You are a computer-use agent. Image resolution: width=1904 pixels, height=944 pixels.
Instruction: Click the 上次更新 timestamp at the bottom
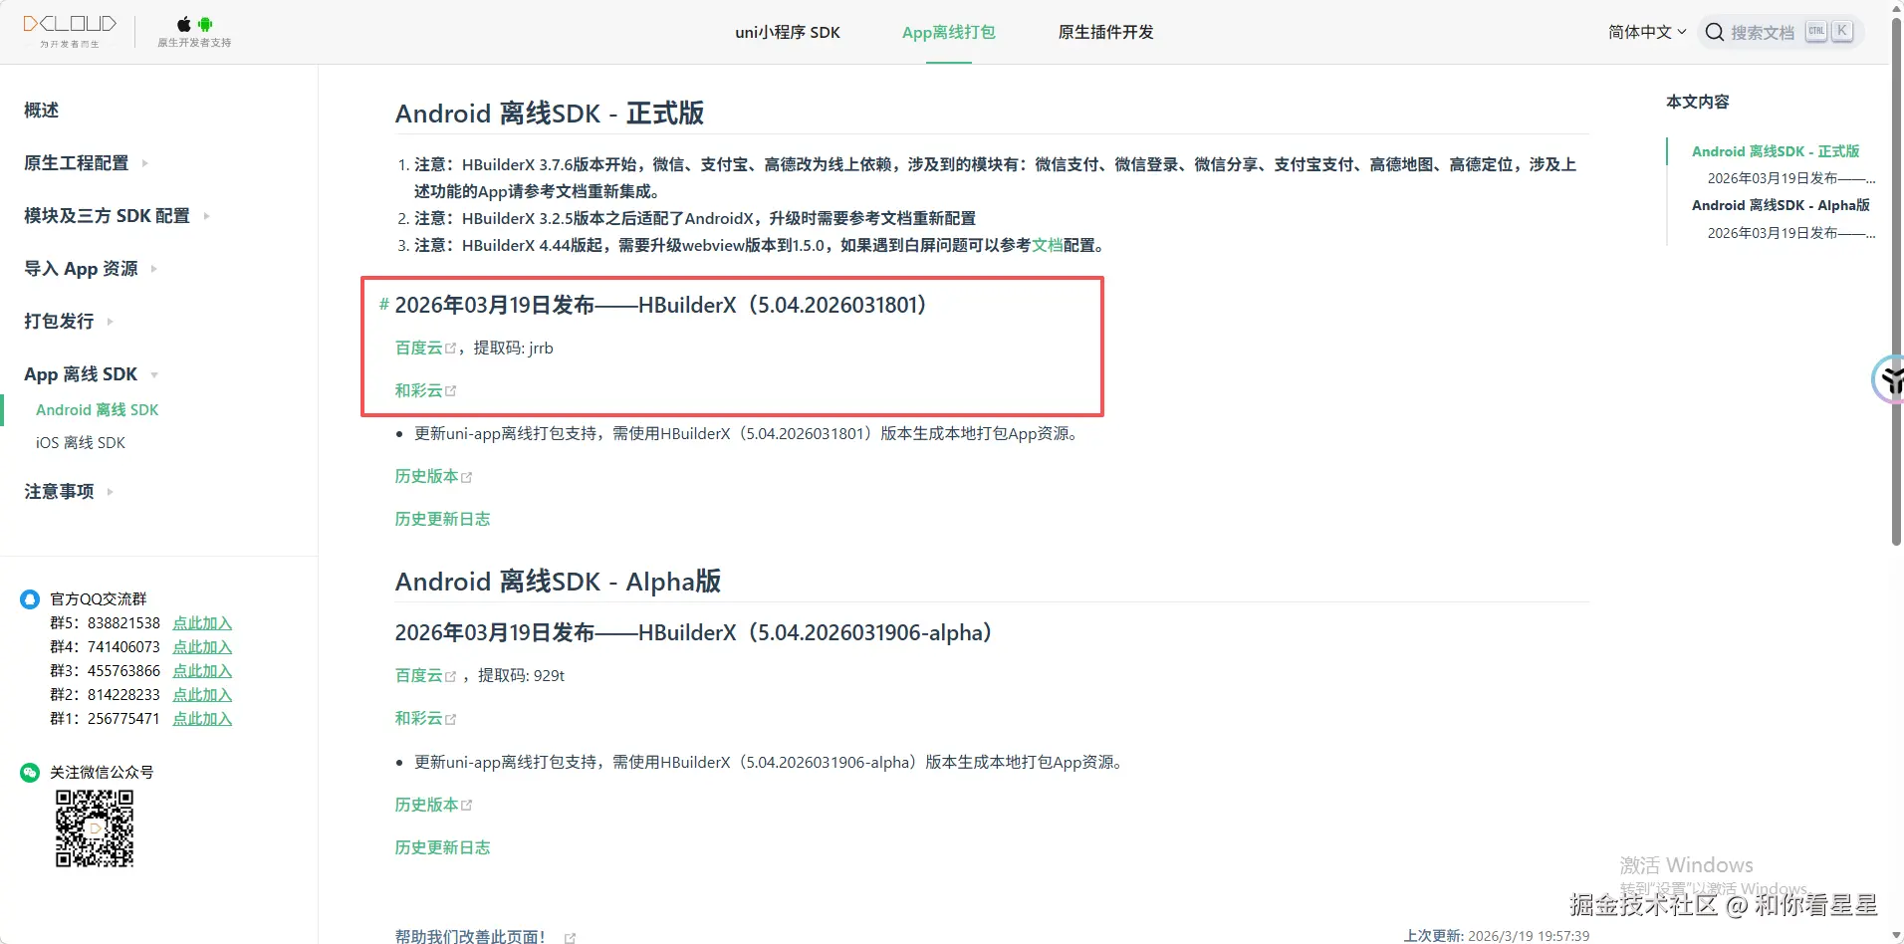1497,936
